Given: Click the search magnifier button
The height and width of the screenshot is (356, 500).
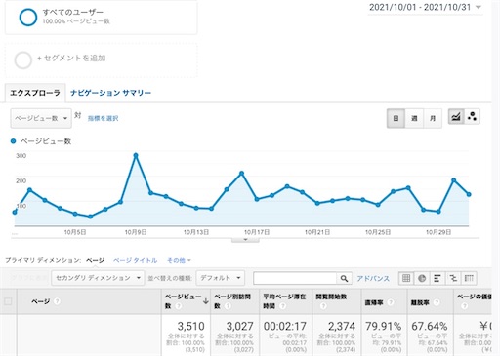Looking at the screenshot, I should click(344, 279).
